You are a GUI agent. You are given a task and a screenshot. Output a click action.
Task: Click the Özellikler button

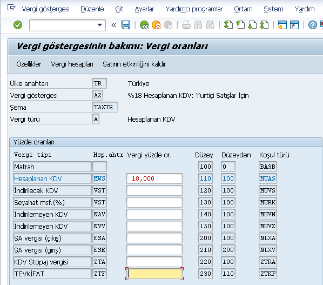[x=29, y=64]
